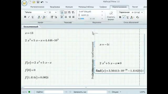
Task: Apply italic in the Шрифт group
Action: pos(29,17)
